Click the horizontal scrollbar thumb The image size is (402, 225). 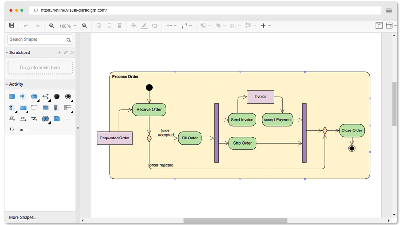click(235, 220)
